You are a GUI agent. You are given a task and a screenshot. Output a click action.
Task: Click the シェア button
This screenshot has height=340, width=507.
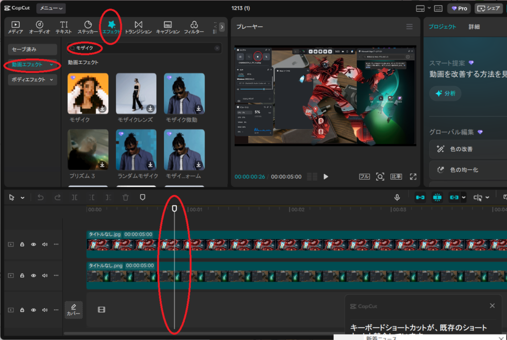tap(488, 8)
